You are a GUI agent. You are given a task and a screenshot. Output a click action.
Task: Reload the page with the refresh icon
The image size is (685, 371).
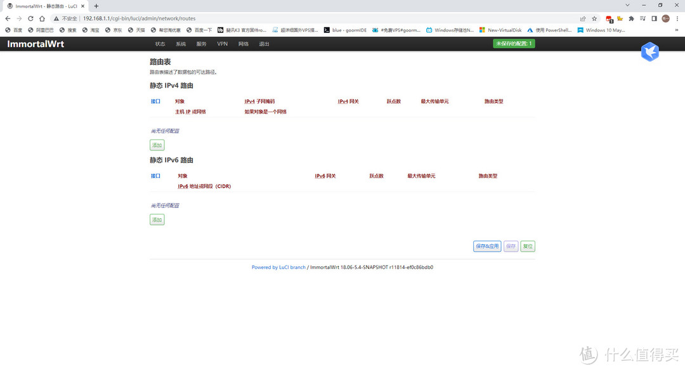click(x=30, y=18)
